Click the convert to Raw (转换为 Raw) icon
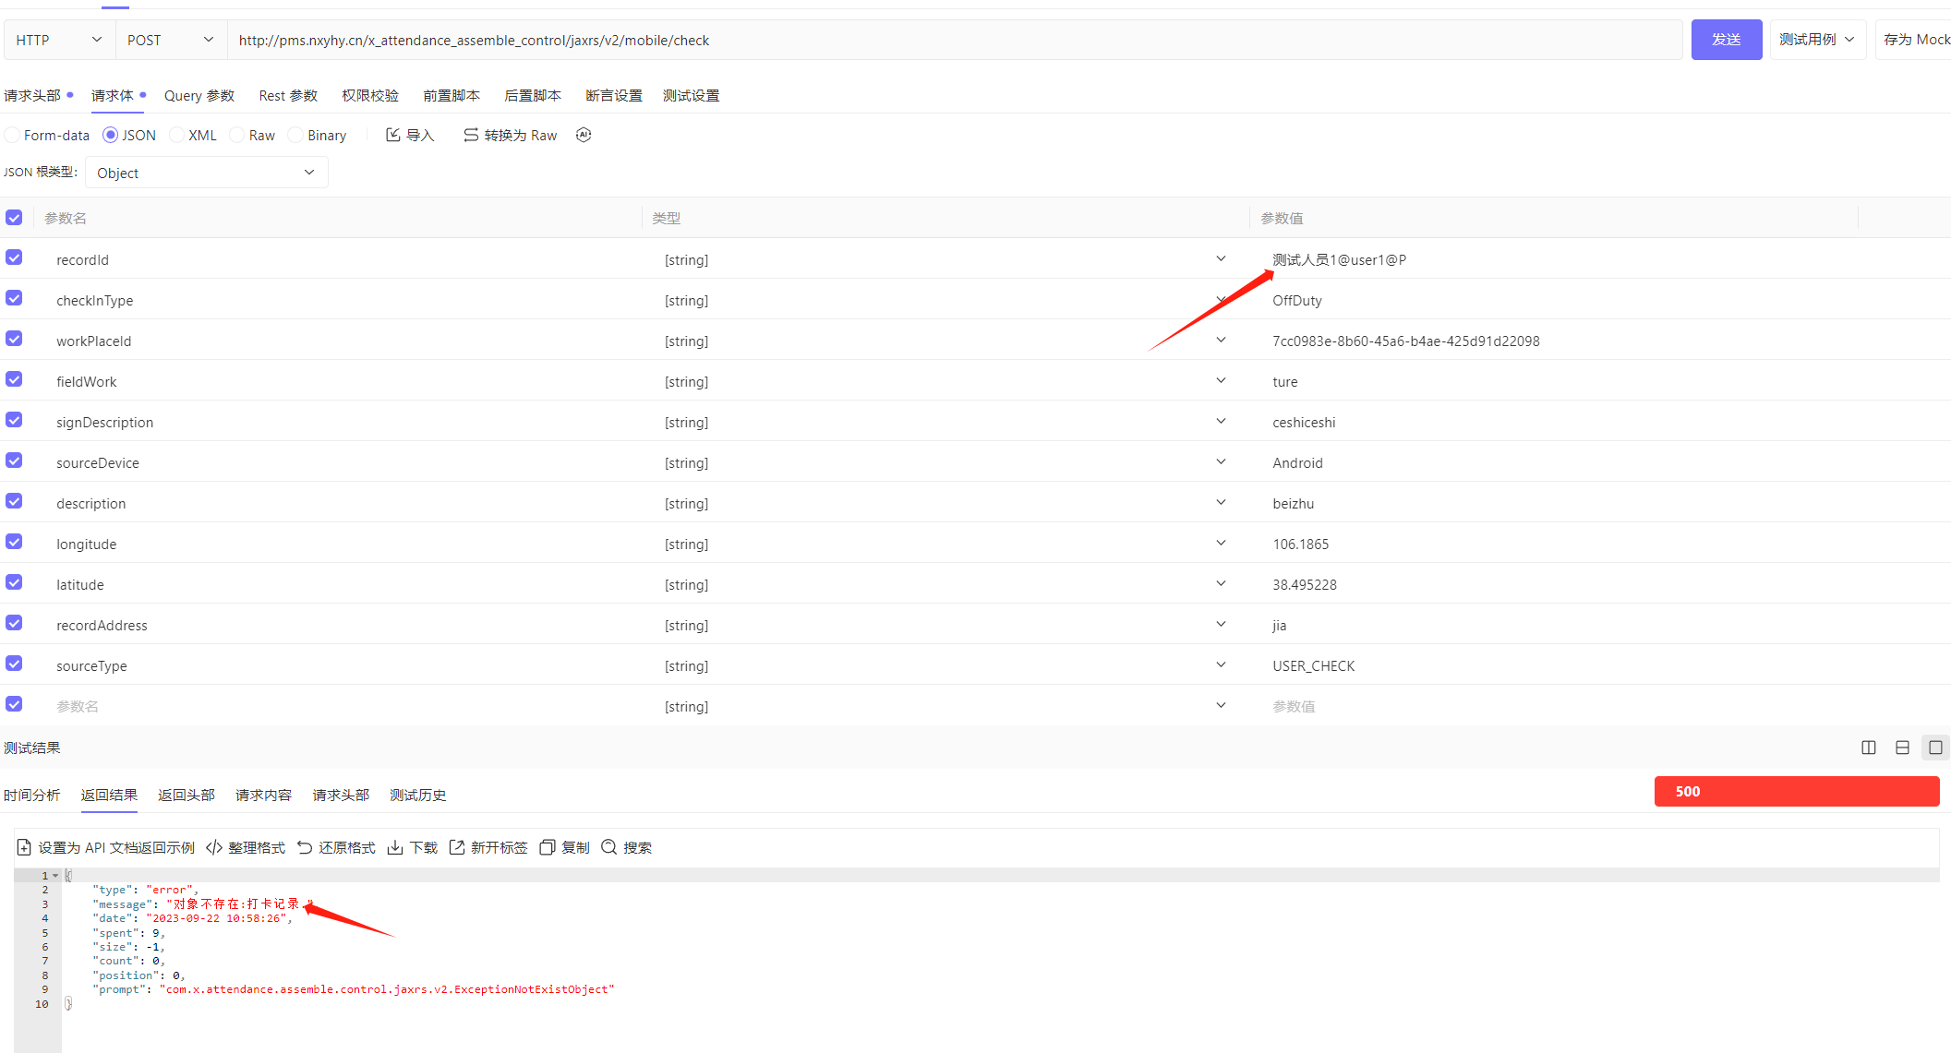Screen dimensions: 1951x1053 pos(471,135)
